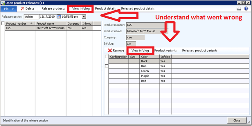Click View infolog in the variants toolbar

coord(140,51)
